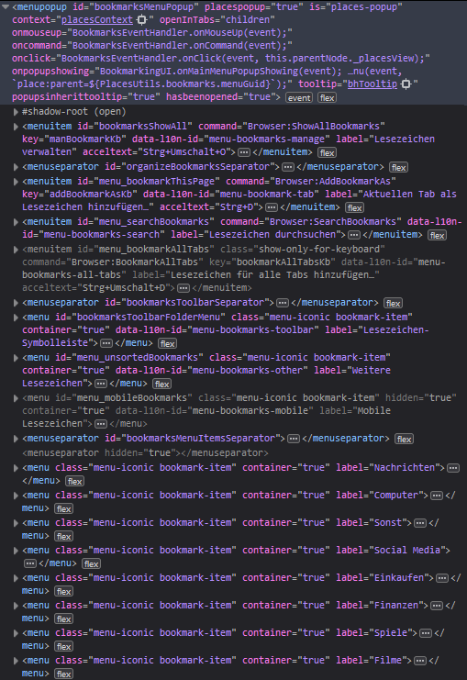Follow the bhTooltip attribute link

pos(372,84)
